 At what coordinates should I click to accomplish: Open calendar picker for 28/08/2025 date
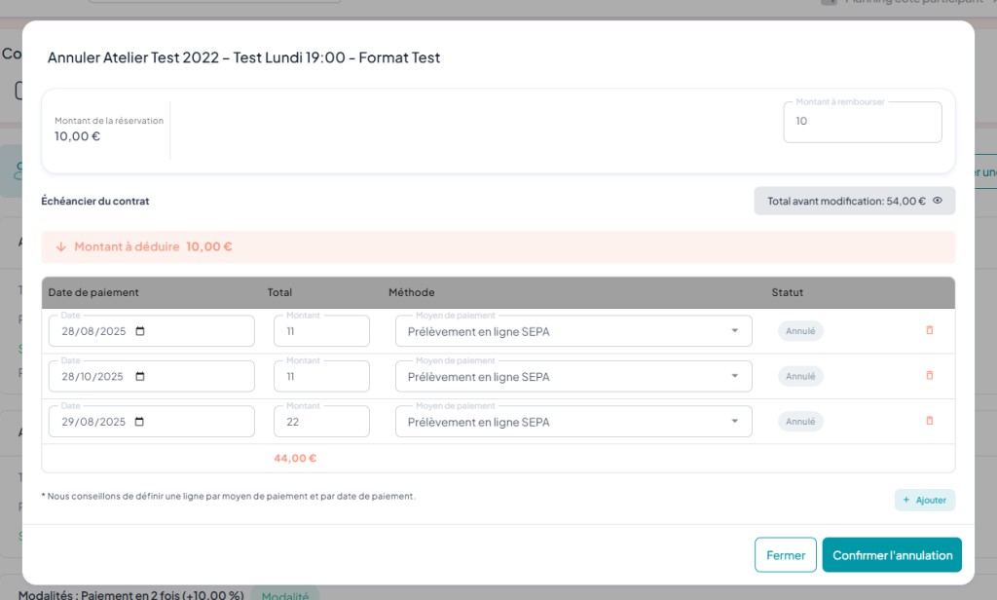coord(140,331)
